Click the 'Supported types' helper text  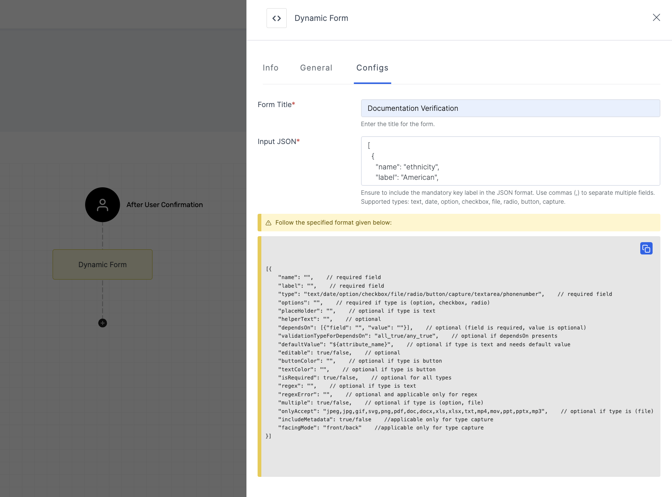pos(463,202)
